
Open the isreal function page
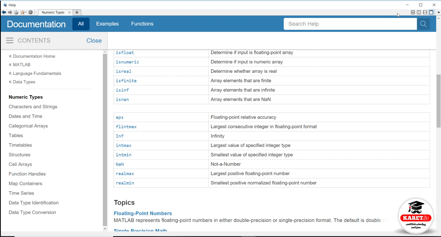[x=124, y=71]
